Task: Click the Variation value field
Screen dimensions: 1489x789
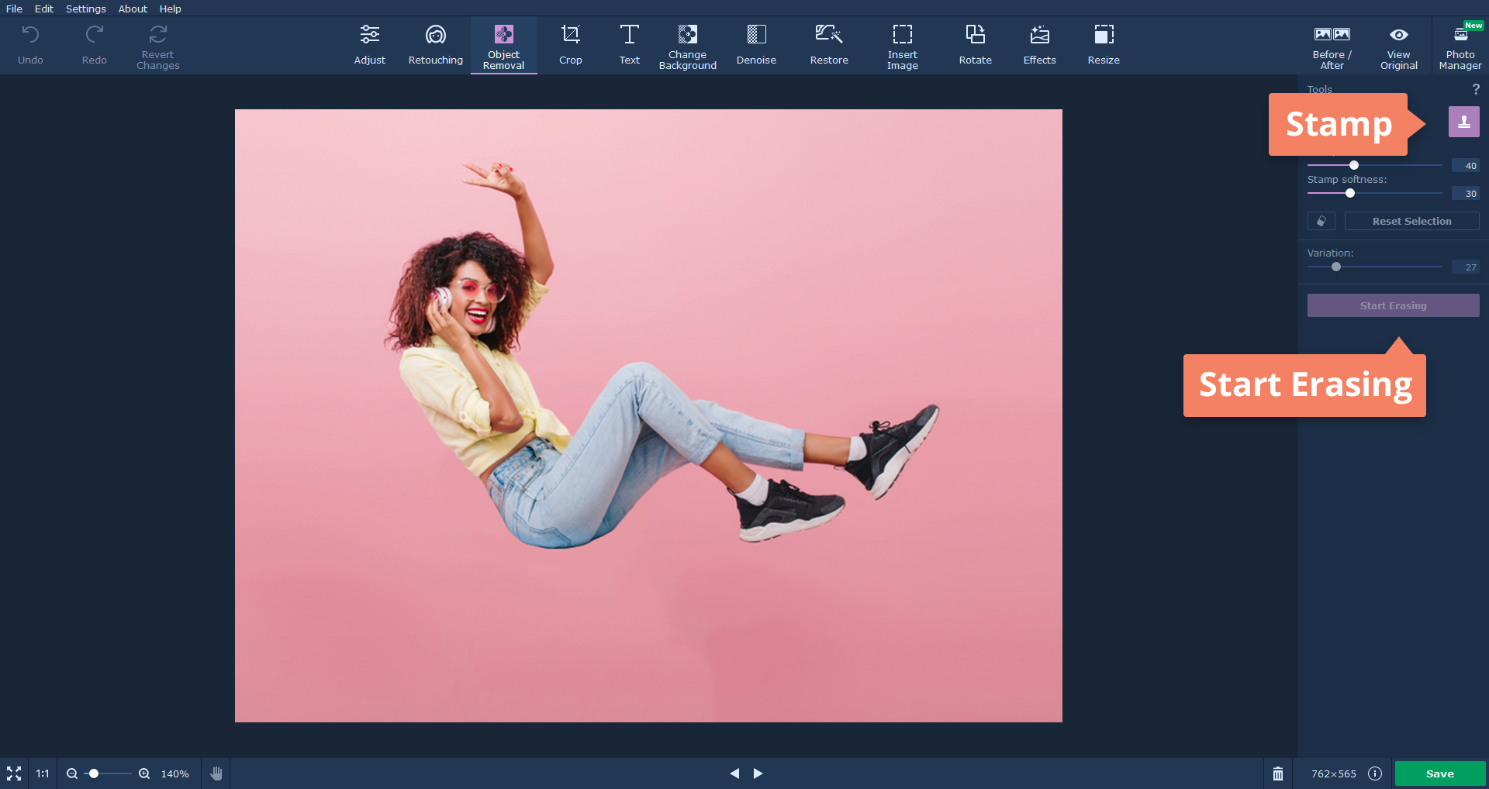Action: click(x=1465, y=267)
